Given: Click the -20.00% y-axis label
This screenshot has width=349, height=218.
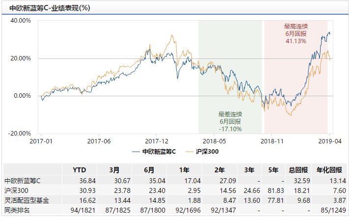Looking at the screenshot, I should [19, 134].
